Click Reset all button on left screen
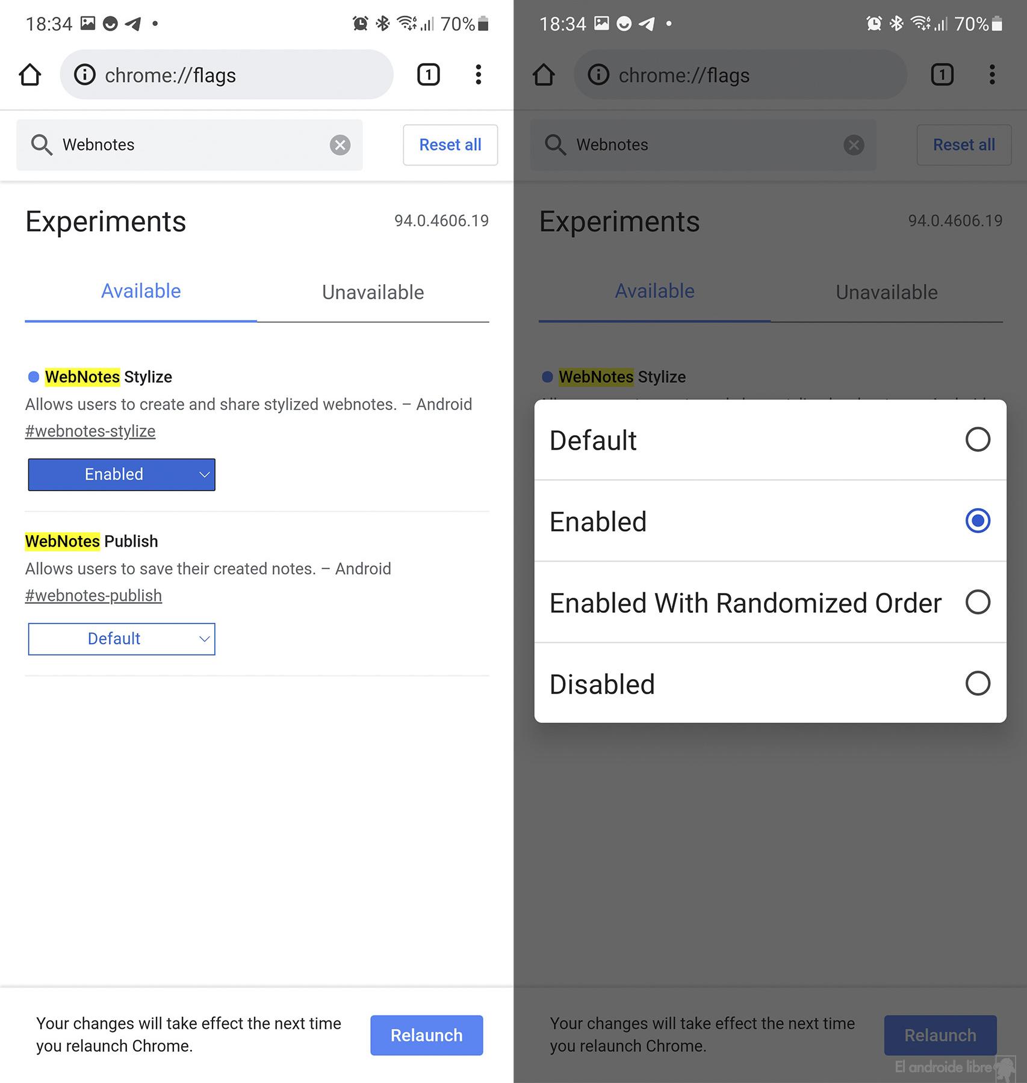1027x1083 pixels. [x=450, y=145]
